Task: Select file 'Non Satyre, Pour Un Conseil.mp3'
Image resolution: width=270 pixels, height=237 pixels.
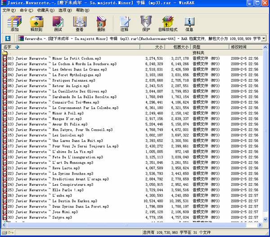Action: click(60, 130)
